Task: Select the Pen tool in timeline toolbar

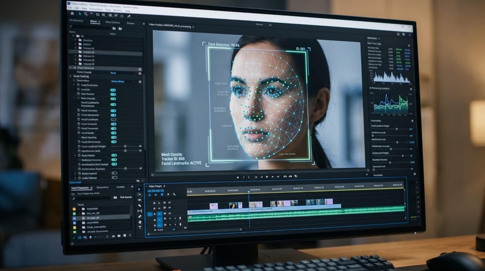Action: (x=140, y=216)
